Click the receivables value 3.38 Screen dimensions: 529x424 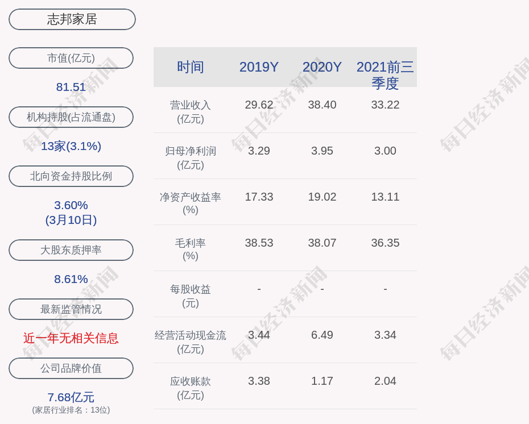coord(259,381)
